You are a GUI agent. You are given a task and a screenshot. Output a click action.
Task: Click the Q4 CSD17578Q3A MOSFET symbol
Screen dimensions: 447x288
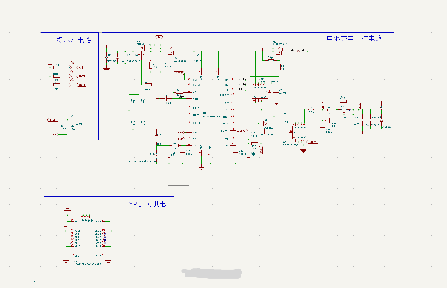(x=260, y=92)
